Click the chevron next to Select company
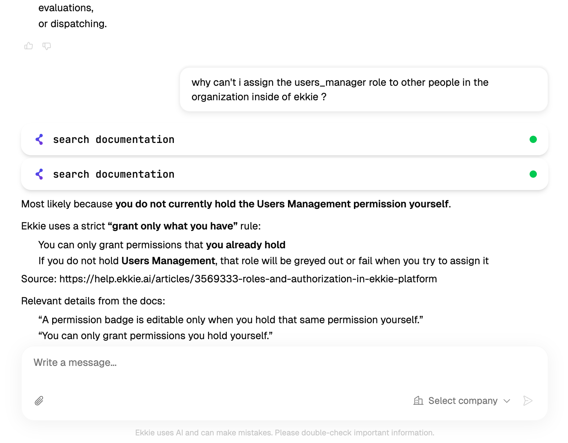Viewport: 568px width, 443px height. pos(507,401)
